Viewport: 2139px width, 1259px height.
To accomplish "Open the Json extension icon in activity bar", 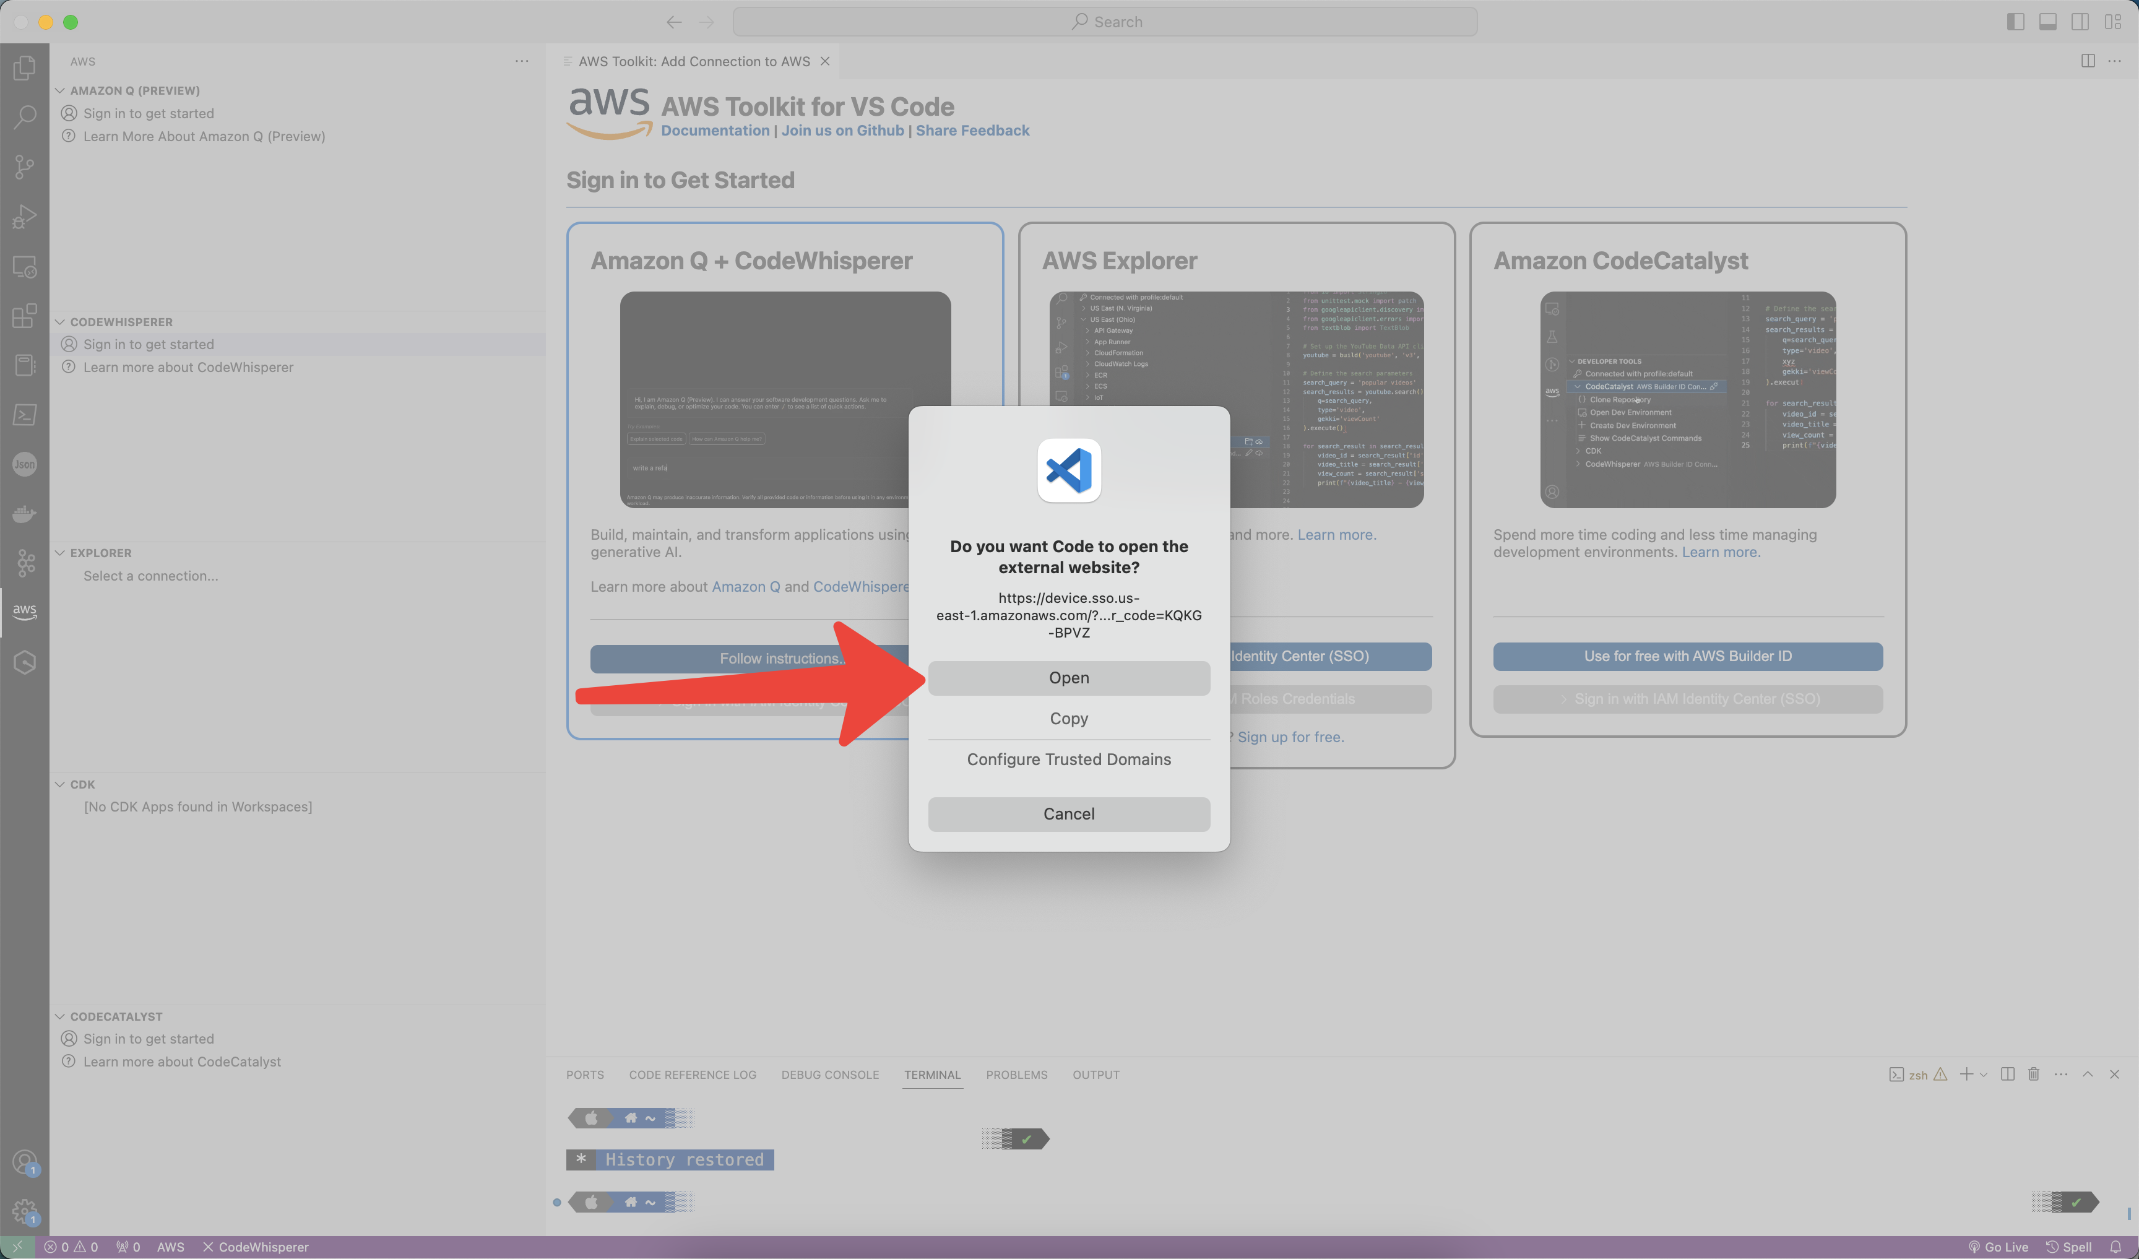I will (25, 464).
